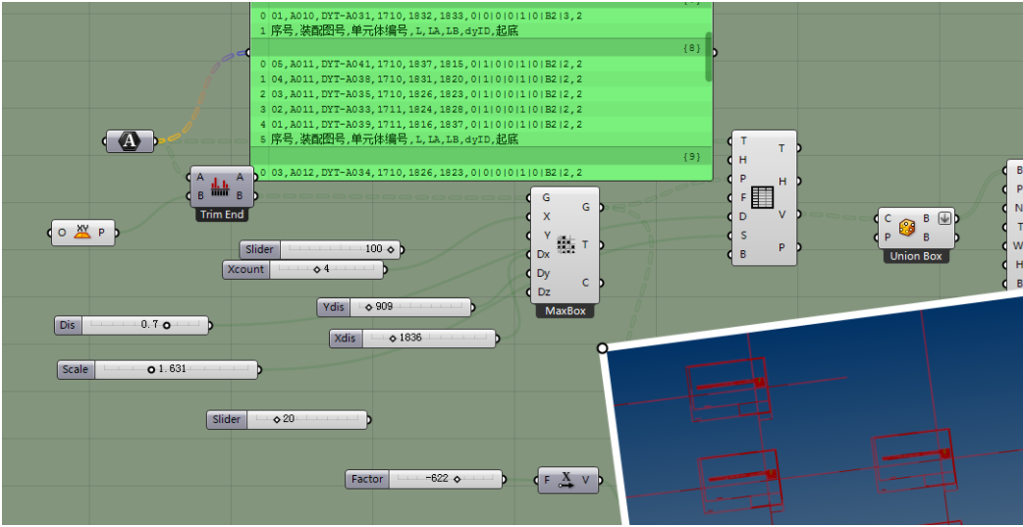Select the MaxBox grid component icon
Viewport: 1023px width, 527px height.
(566, 244)
